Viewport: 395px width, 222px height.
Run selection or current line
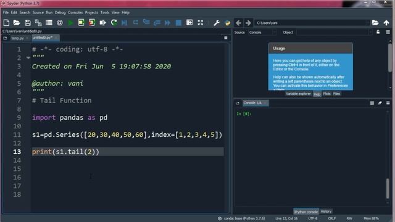103,23
